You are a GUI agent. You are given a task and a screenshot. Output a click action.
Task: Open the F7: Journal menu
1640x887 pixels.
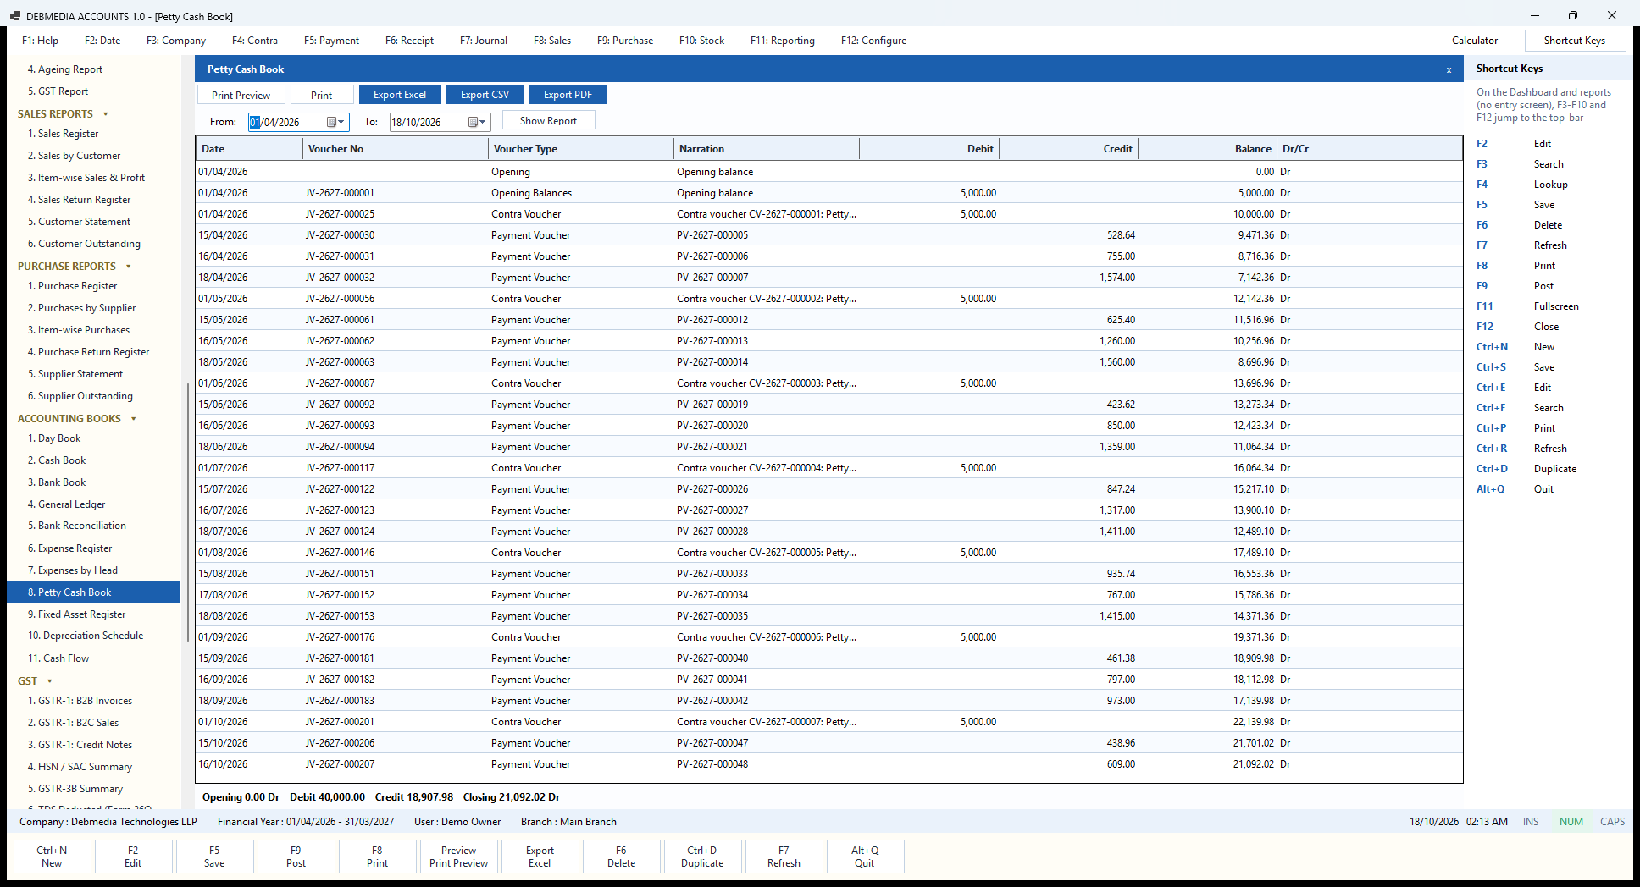click(484, 40)
